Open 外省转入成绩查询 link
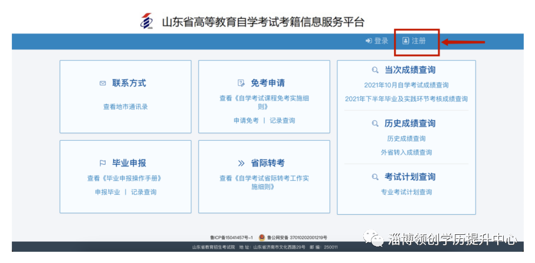 (x=406, y=152)
